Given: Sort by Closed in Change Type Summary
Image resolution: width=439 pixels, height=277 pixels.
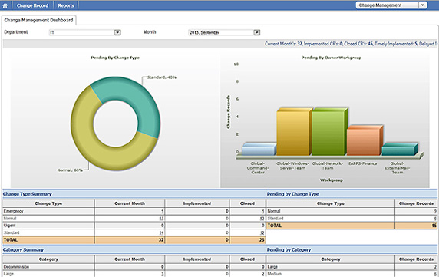Looking at the screenshot, I should coord(247,203).
